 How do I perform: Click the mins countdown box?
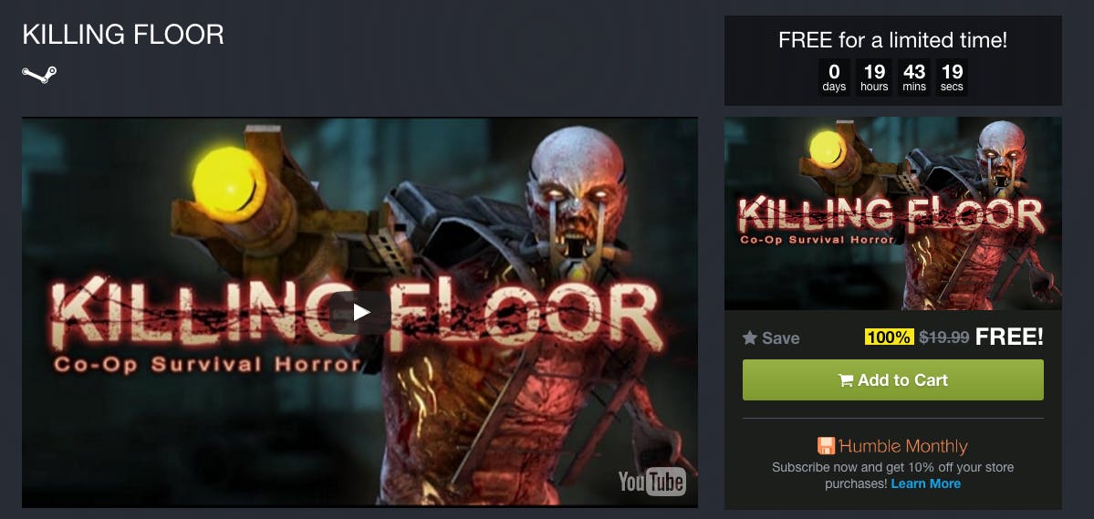pyautogui.click(x=914, y=77)
